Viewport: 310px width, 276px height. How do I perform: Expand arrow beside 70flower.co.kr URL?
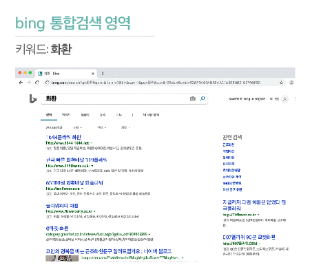[x=258, y=215]
